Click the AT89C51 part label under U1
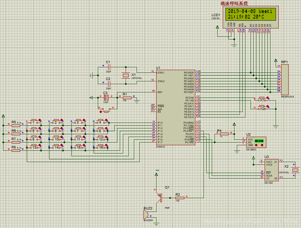 [161, 147]
